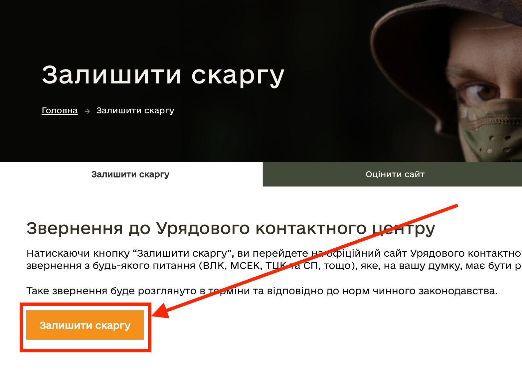The height and width of the screenshot is (378, 522).
Task: Click the Звернення до Урядового контактного центру heading
Action: (231, 229)
